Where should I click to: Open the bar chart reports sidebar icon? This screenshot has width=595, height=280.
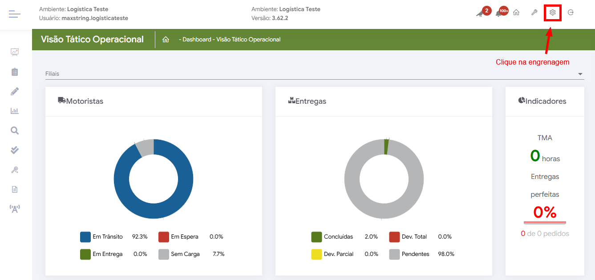point(15,111)
